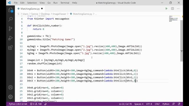Image resolution: width=189 pixels, height=106 pixels.
Task: Change line endings via CRLF
Action: (x=157, y=104)
